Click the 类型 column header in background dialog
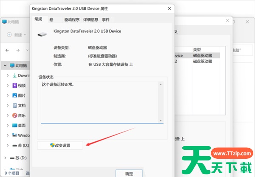Viewport: 255px width, 177px height. click(x=197, y=50)
